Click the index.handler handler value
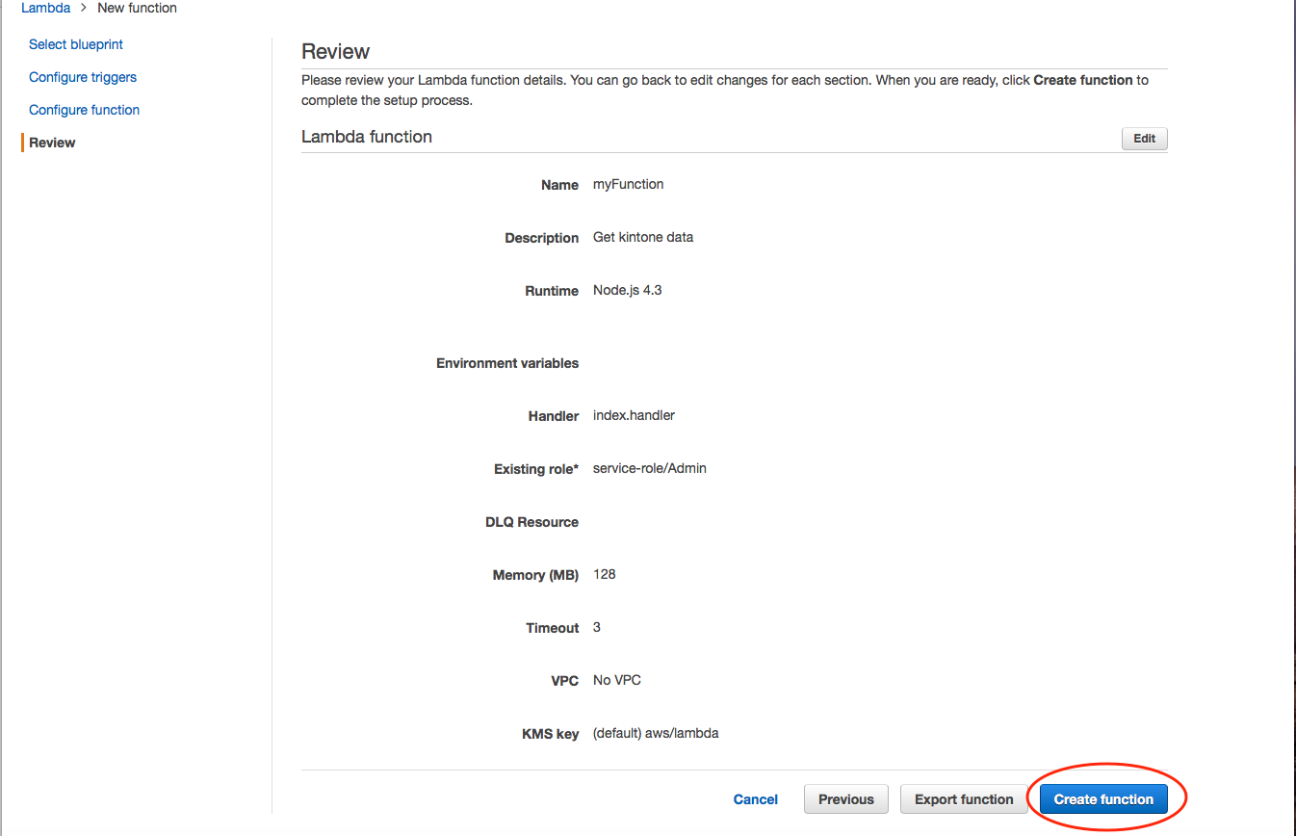 click(634, 415)
